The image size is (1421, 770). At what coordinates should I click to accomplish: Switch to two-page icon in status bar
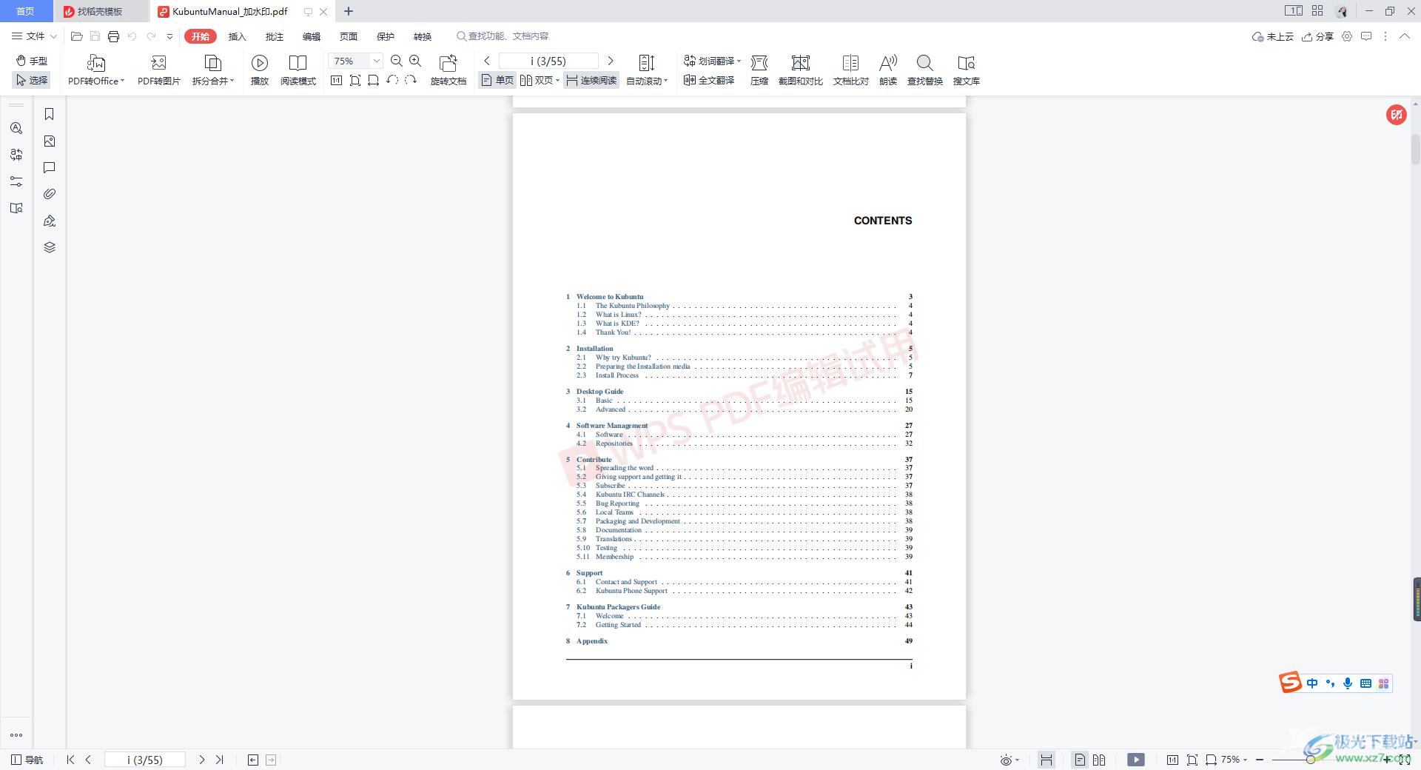(x=1099, y=760)
